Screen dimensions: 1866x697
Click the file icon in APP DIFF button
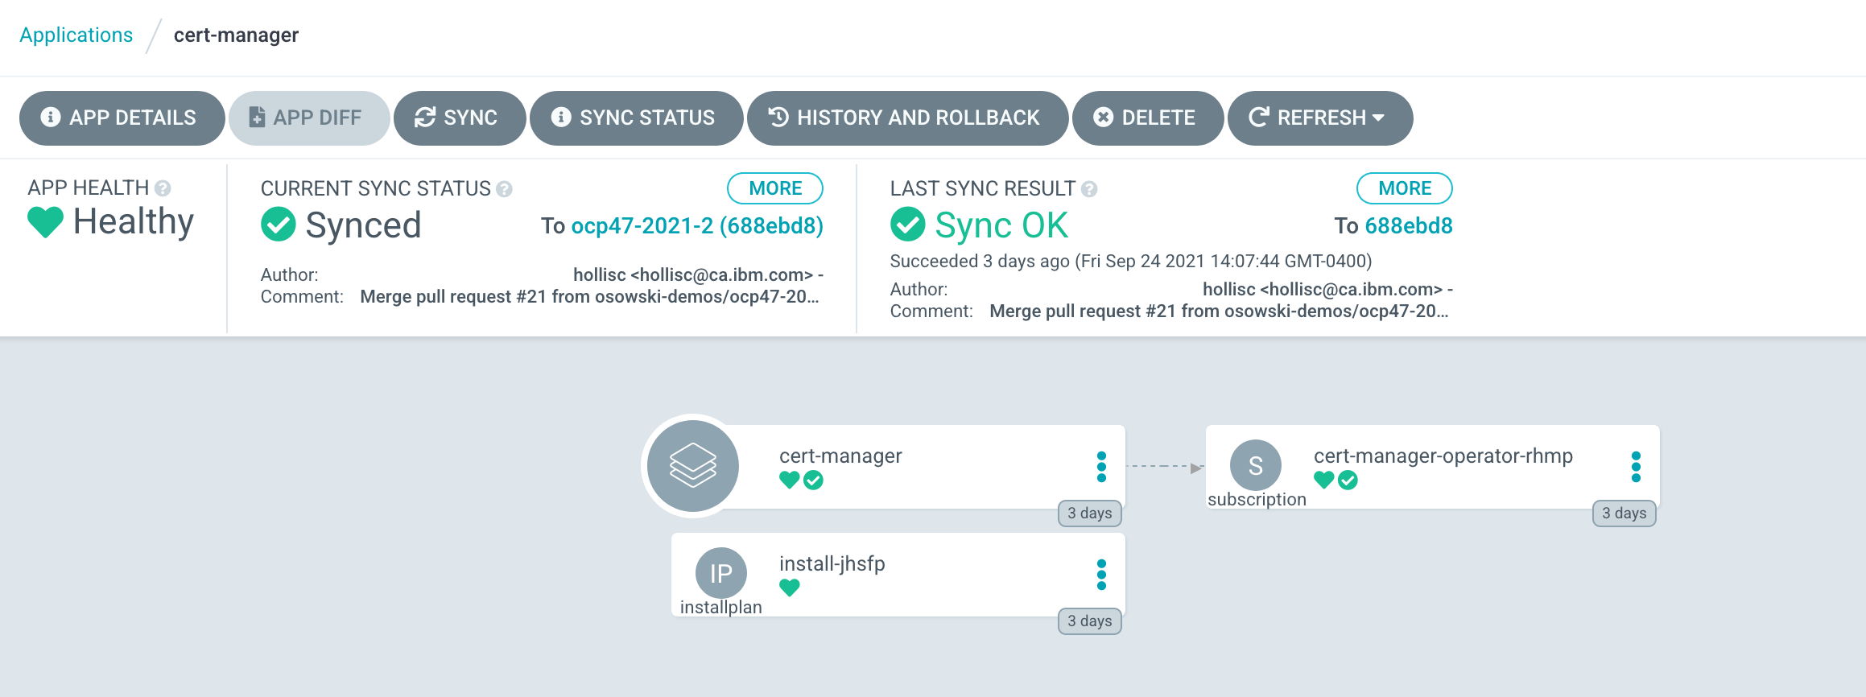click(257, 118)
